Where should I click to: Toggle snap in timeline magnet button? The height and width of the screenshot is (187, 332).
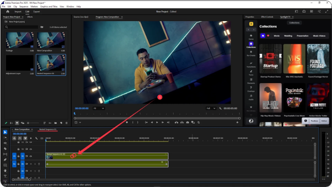click(x=19, y=138)
